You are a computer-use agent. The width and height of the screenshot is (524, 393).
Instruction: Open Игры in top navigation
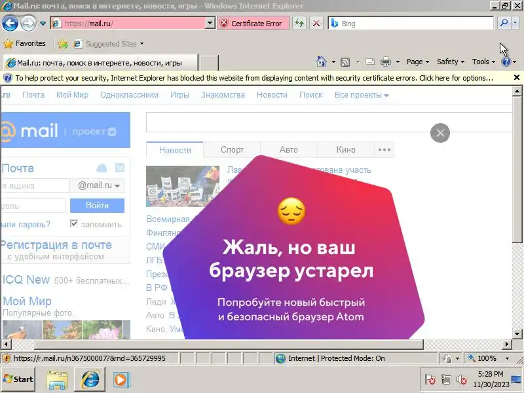tap(179, 95)
